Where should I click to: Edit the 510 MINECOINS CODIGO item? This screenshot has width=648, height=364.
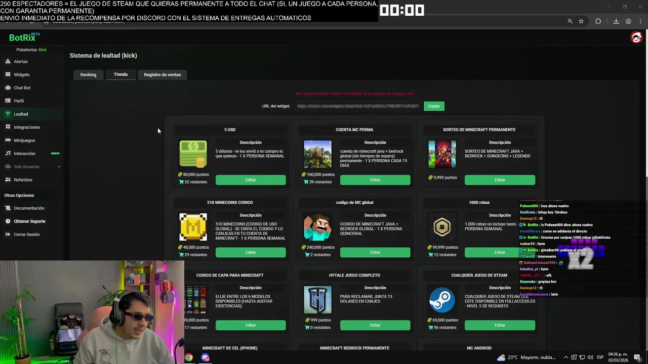click(251, 252)
